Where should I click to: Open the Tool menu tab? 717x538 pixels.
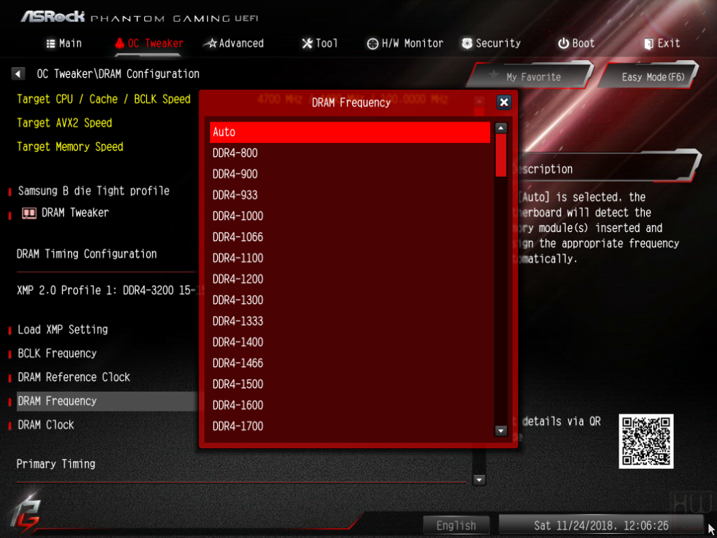click(320, 43)
